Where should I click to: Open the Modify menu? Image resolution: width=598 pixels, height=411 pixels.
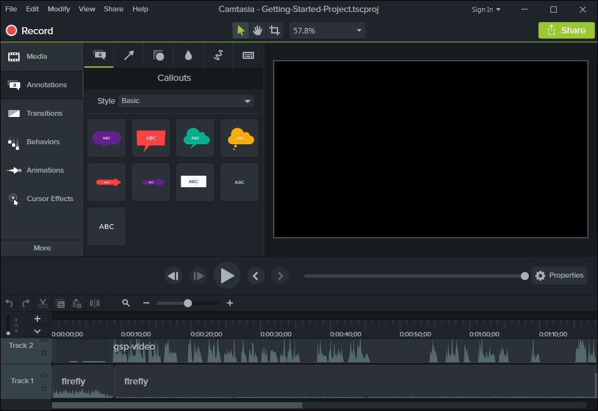pos(59,9)
